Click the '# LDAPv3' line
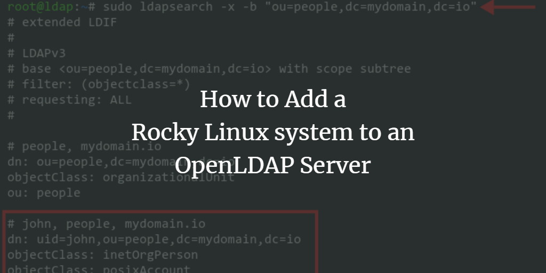Image resolution: width=546 pixels, height=273 pixels. point(37,53)
